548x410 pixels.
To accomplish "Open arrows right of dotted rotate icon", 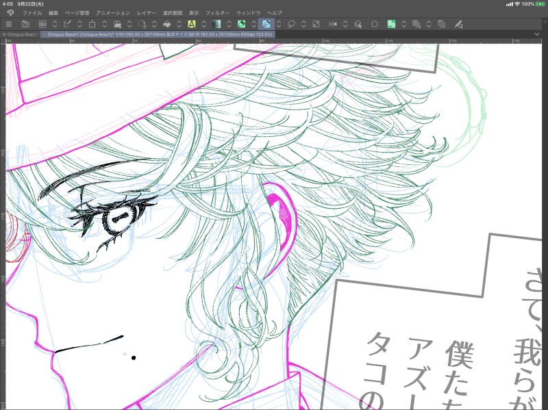I will [x=155, y=24].
